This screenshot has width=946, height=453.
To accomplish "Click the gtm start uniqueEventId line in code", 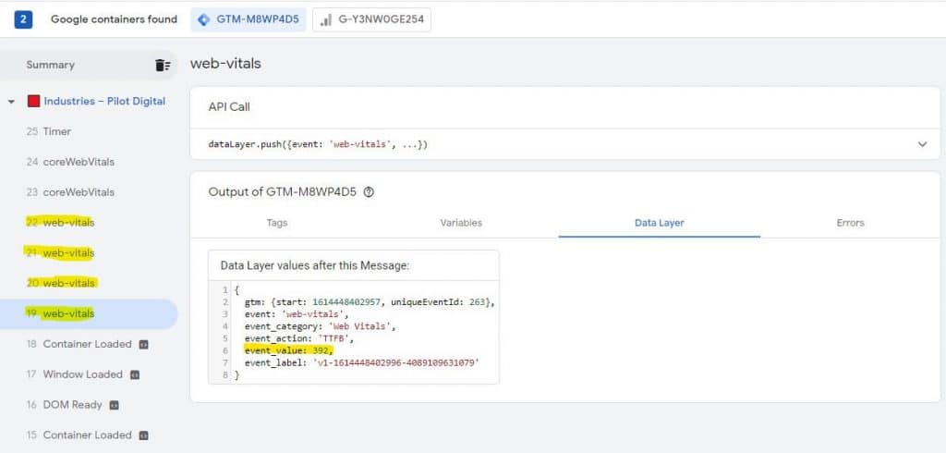I will tap(370, 302).
